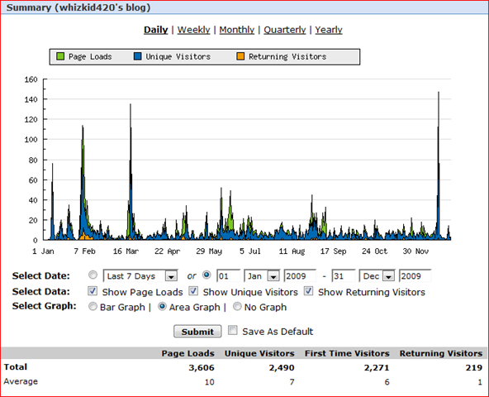Click the 7 Feb axis label

(x=84, y=251)
